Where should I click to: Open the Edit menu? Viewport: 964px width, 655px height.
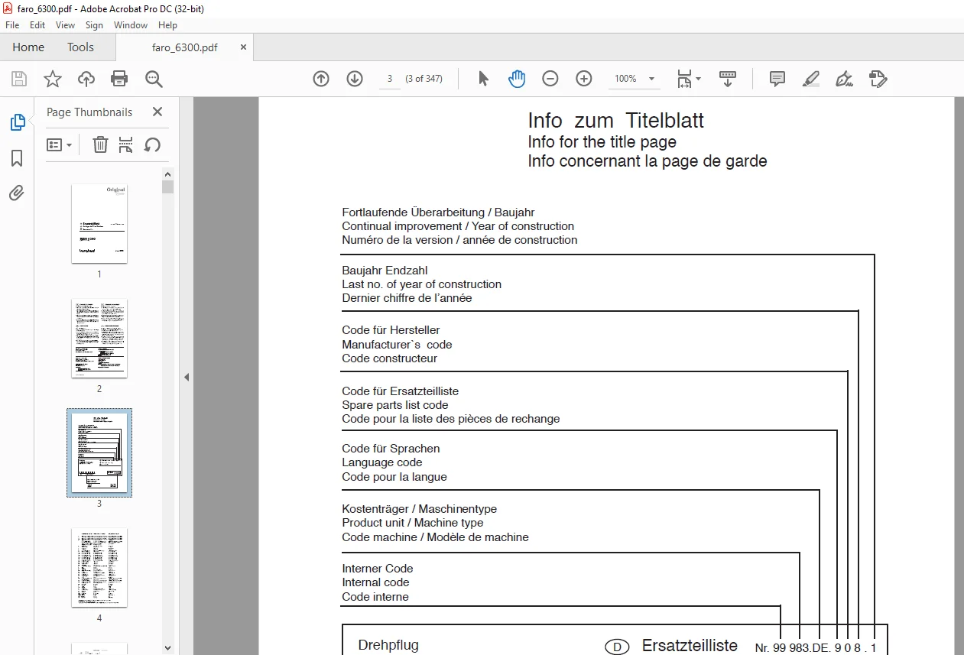point(37,25)
